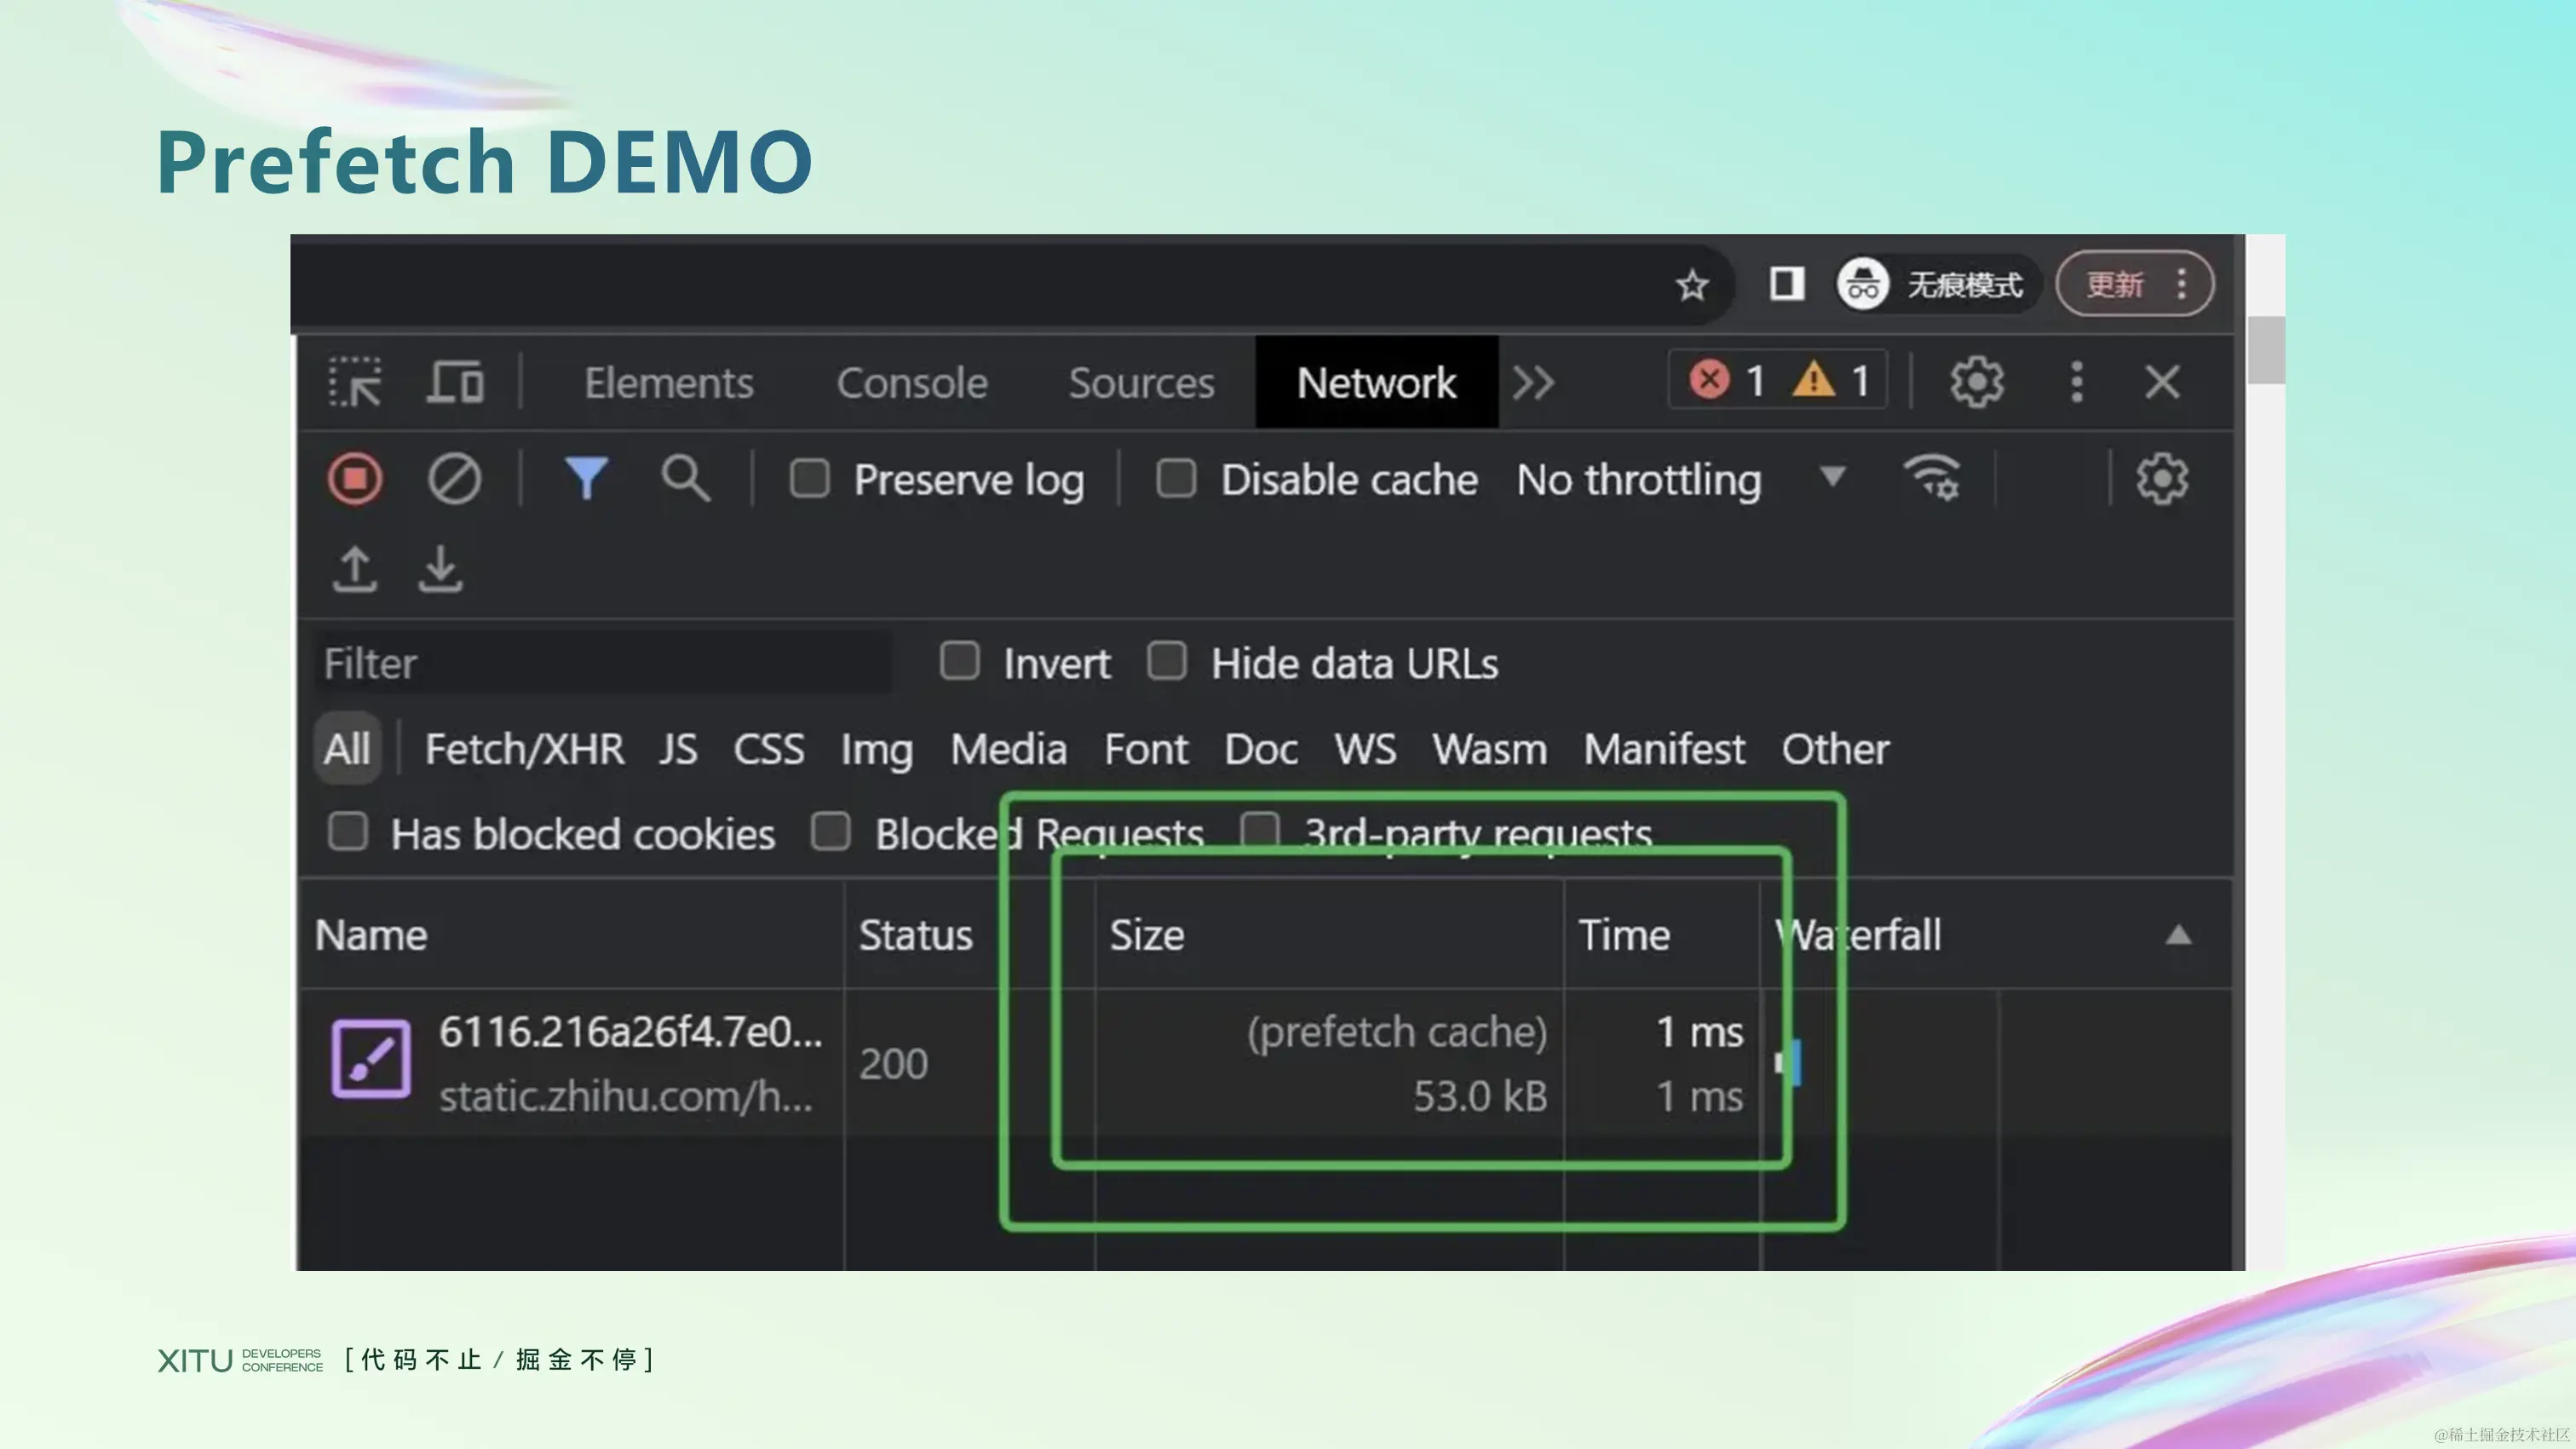Screen dimensions: 2576x1449
Task: Import HAR file upload icon
Action: (354, 569)
